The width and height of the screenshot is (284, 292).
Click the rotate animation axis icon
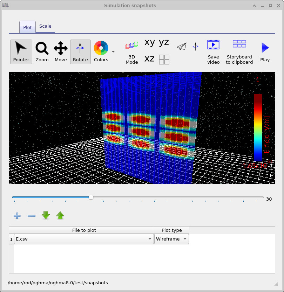pyautogui.click(x=195, y=46)
